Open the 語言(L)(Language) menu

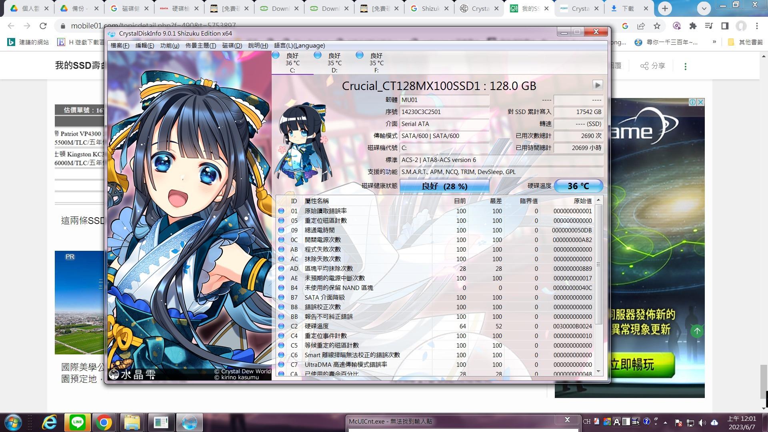[x=299, y=46]
